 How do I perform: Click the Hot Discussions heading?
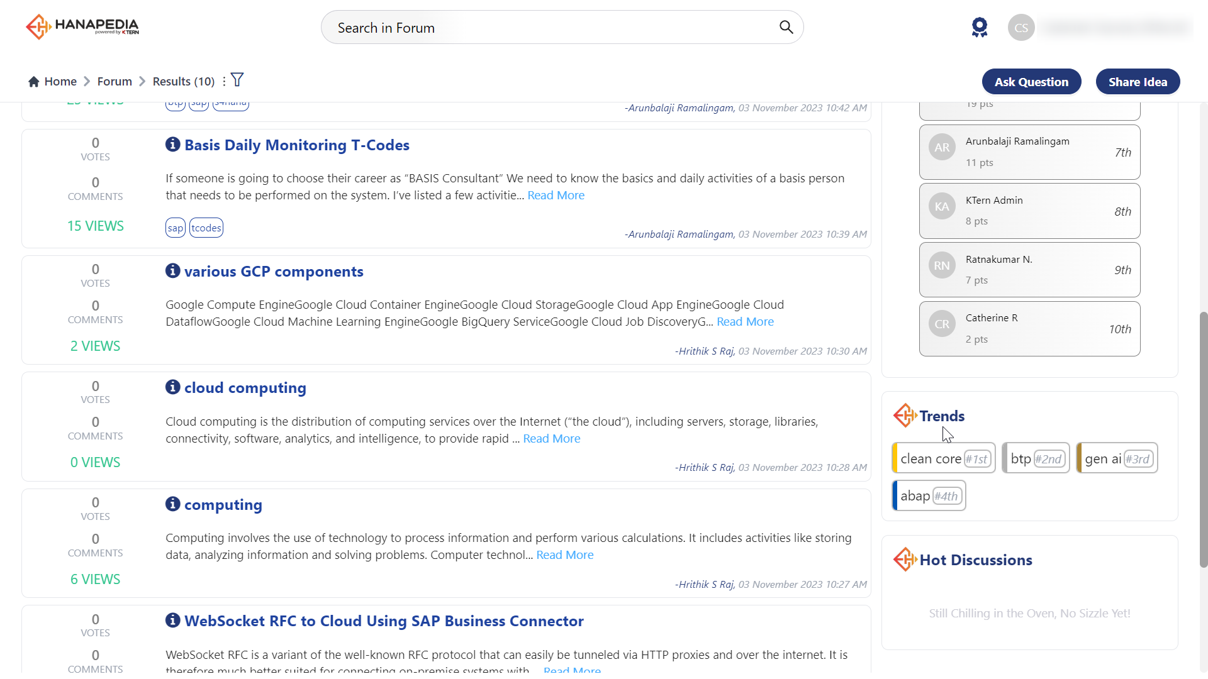tap(976, 560)
